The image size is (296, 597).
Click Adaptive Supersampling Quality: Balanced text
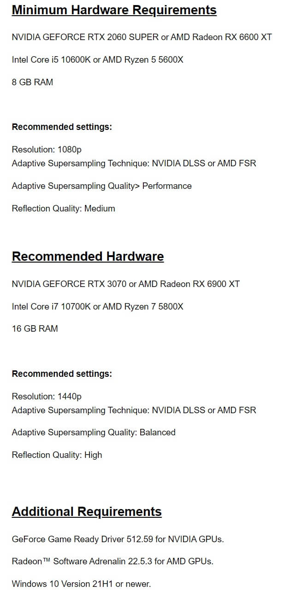click(94, 433)
